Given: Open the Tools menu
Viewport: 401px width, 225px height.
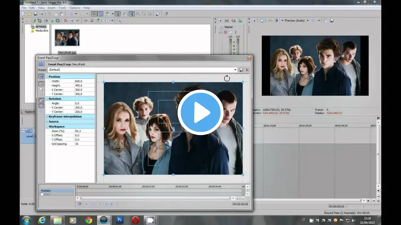Looking at the screenshot, I should tap(62, 8).
